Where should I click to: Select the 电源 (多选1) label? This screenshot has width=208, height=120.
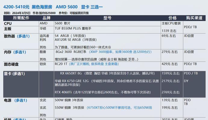(x=15, y=100)
